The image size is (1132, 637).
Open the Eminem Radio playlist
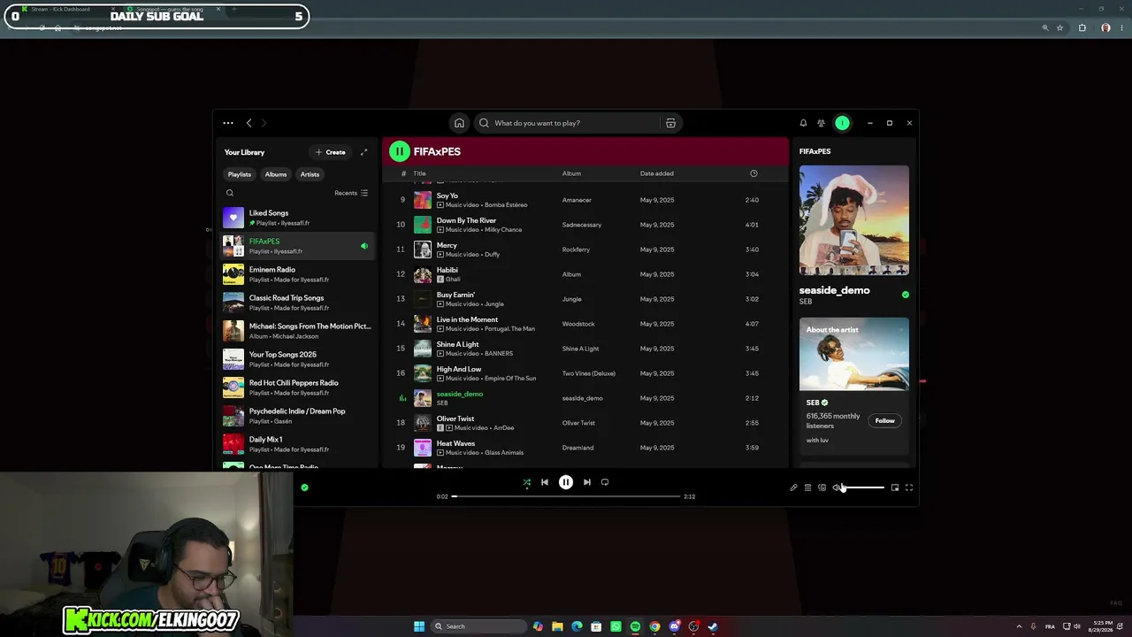(x=297, y=274)
